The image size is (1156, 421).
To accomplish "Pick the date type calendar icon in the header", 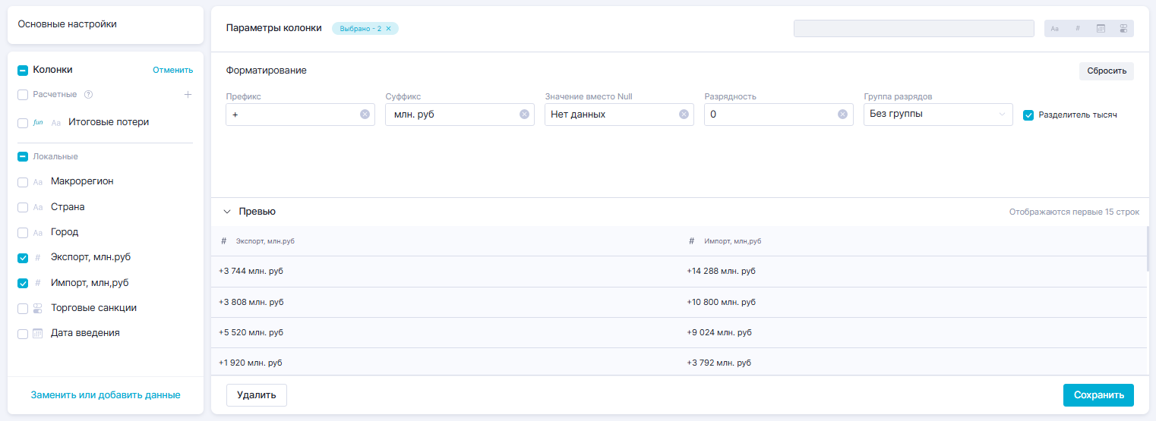I will [x=1101, y=29].
